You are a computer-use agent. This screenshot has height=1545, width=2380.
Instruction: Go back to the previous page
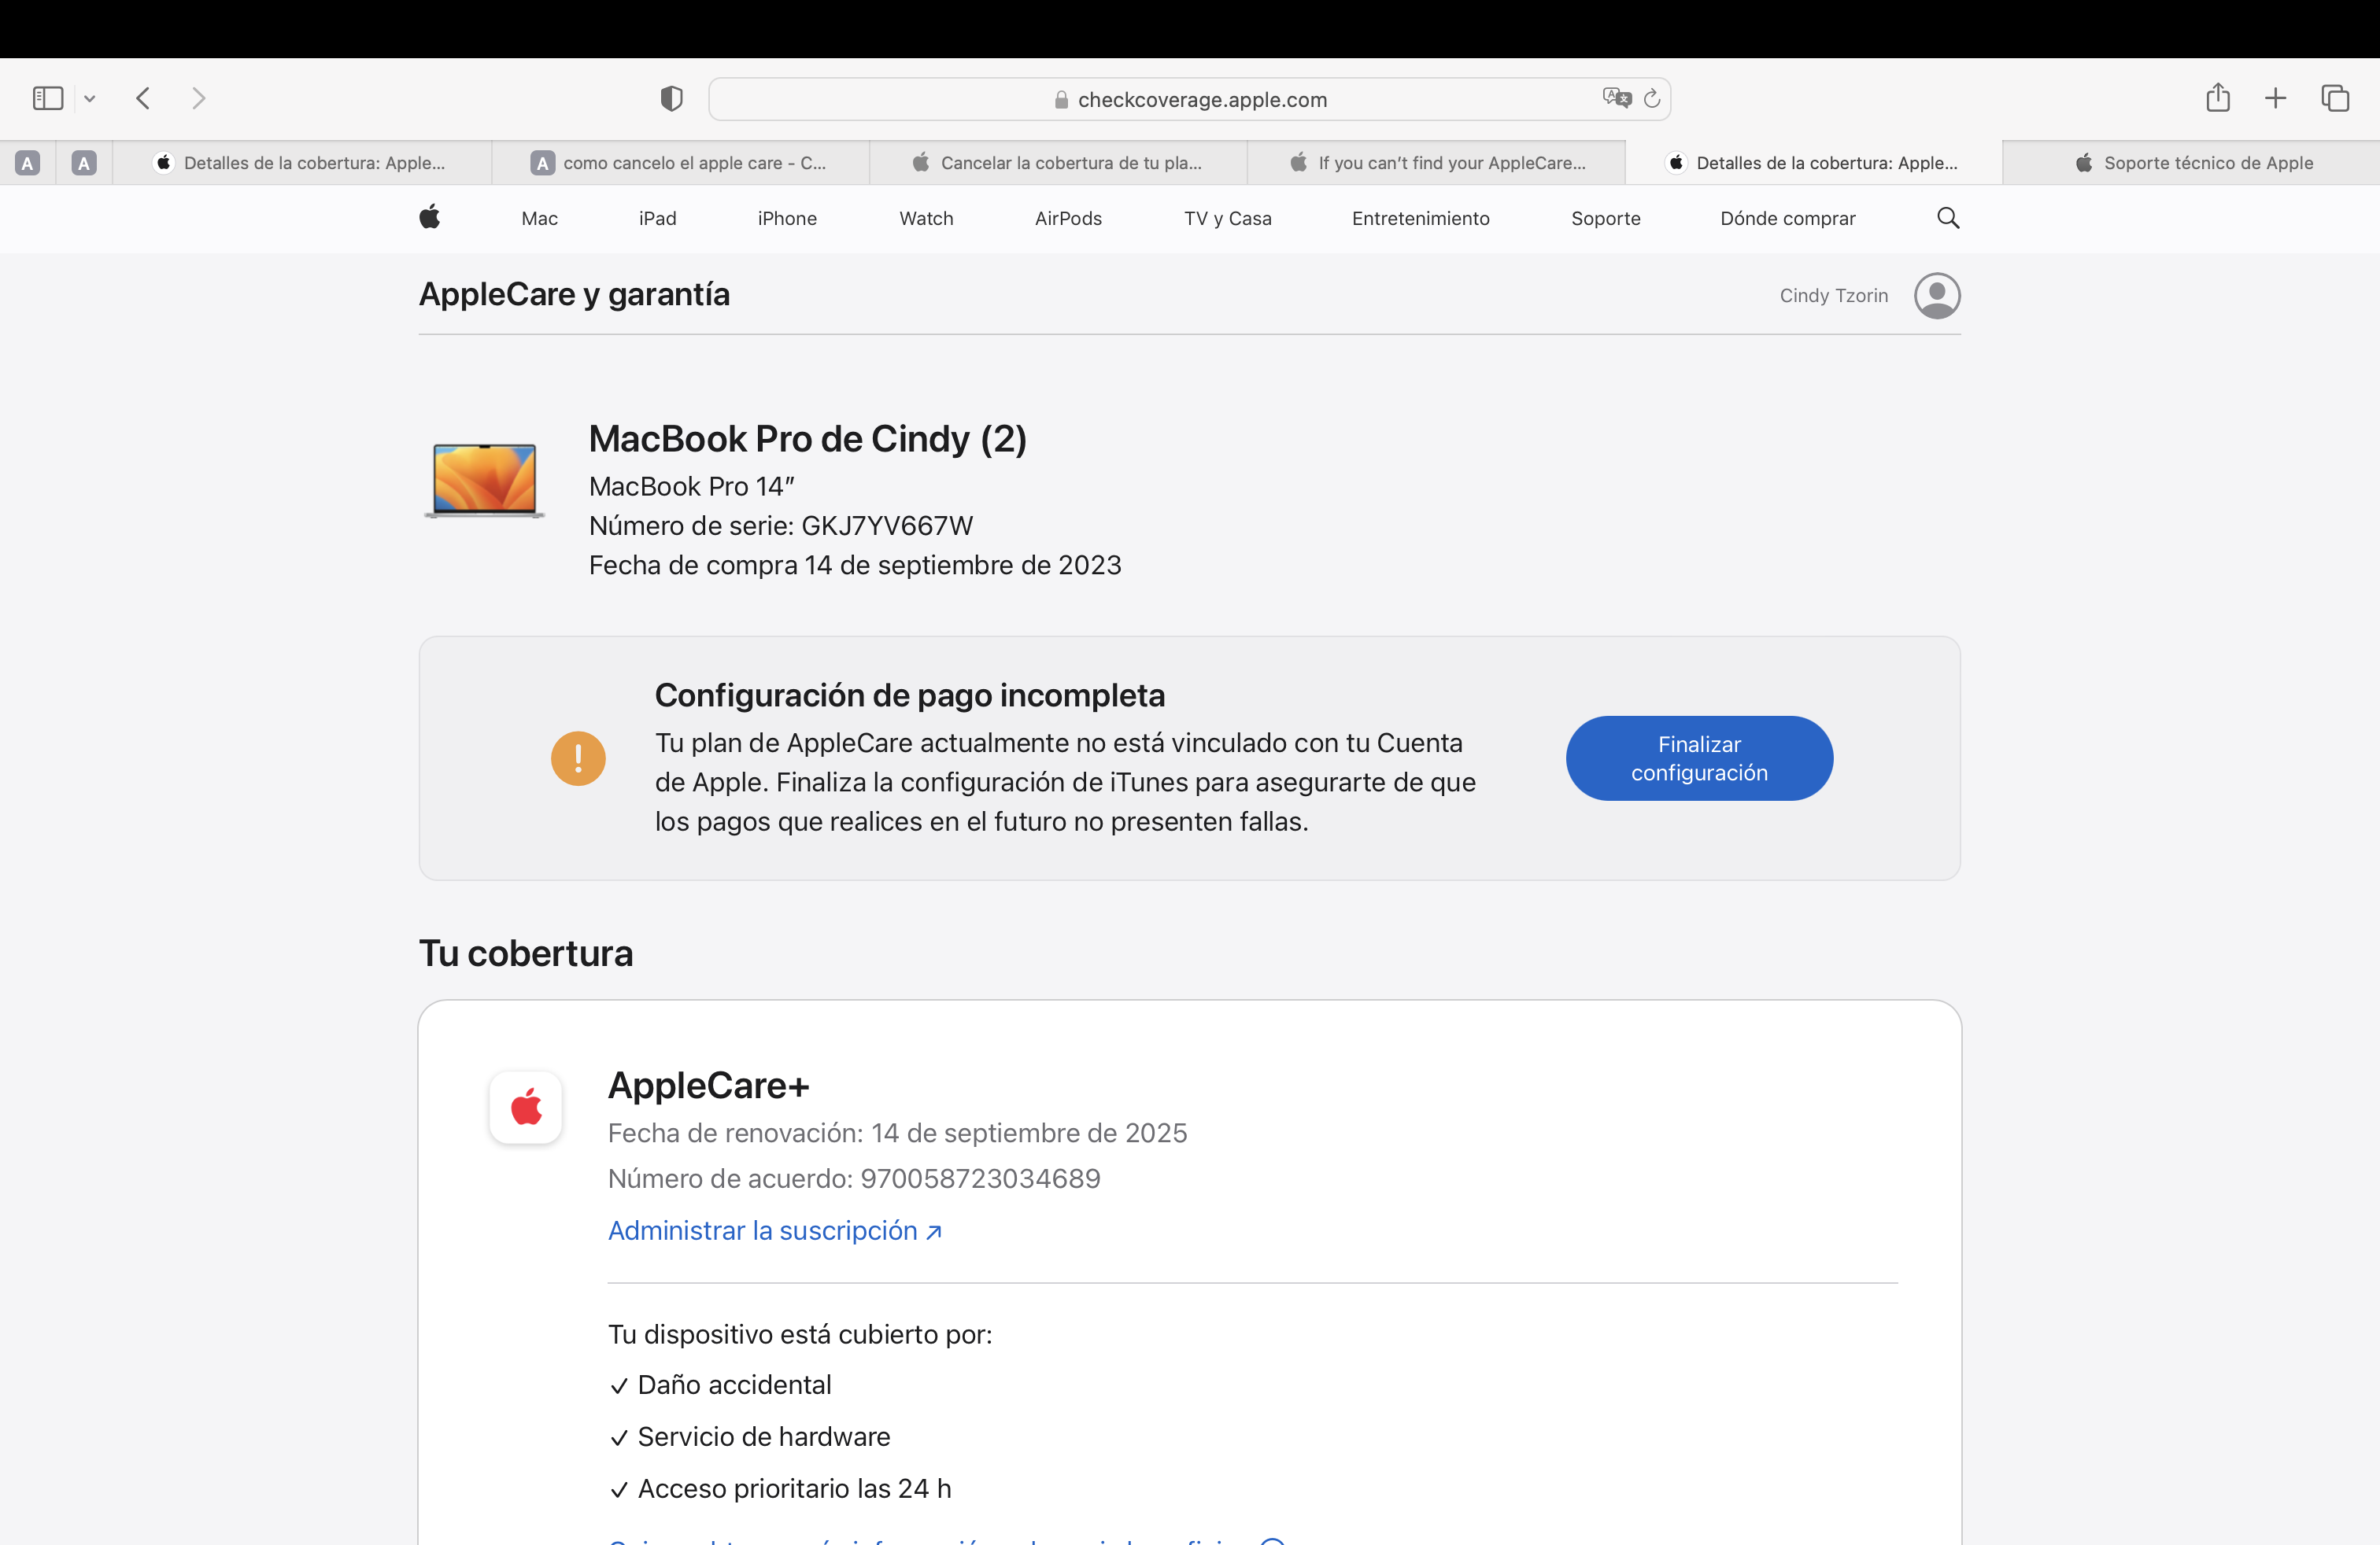tap(143, 98)
